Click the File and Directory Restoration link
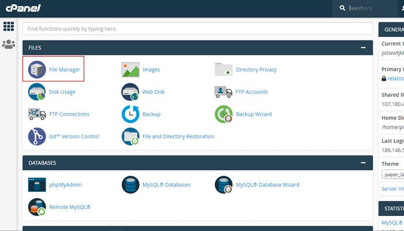The image size is (404, 231). (x=178, y=137)
